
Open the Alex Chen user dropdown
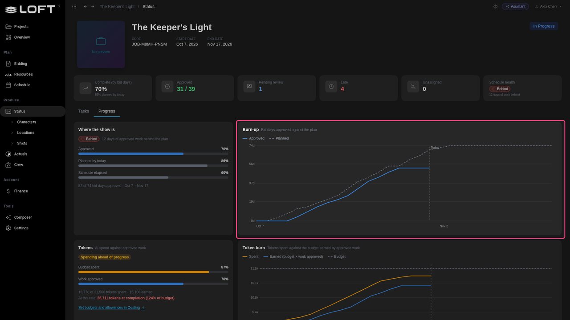tap(548, 7)
